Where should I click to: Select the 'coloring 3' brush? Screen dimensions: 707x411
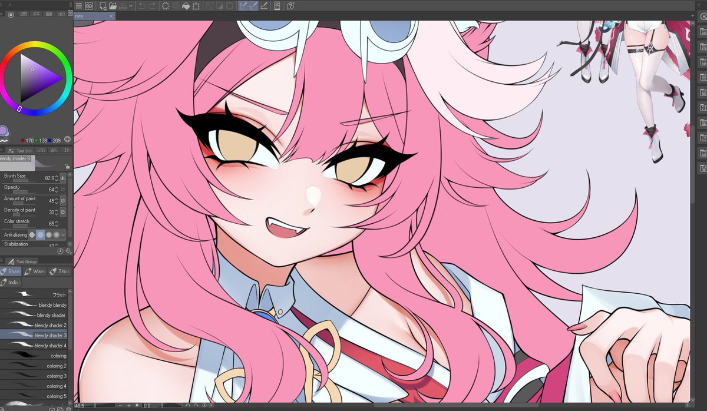34,376
